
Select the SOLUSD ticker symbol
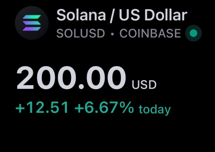coord(81,33)
